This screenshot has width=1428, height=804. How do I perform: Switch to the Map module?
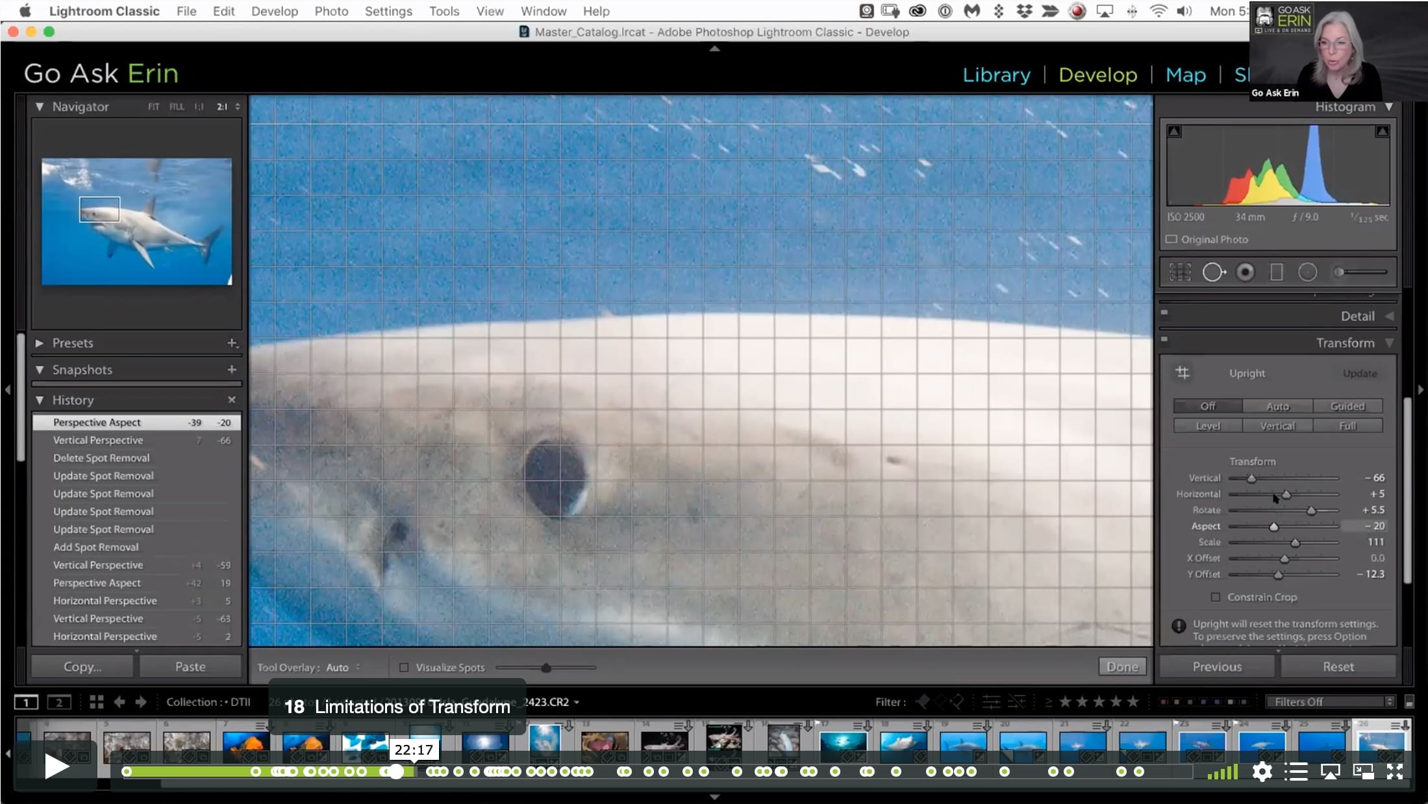1186,75
